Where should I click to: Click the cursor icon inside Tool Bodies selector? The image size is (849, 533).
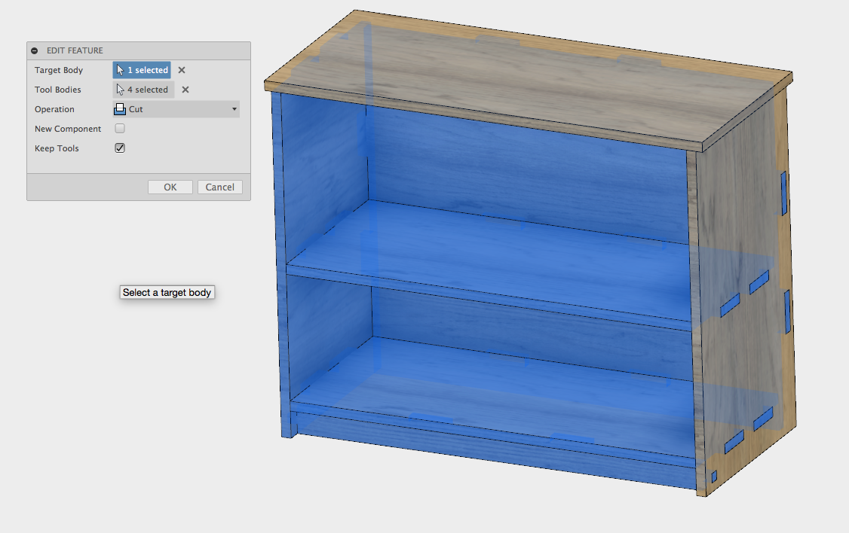pos(121,89)
